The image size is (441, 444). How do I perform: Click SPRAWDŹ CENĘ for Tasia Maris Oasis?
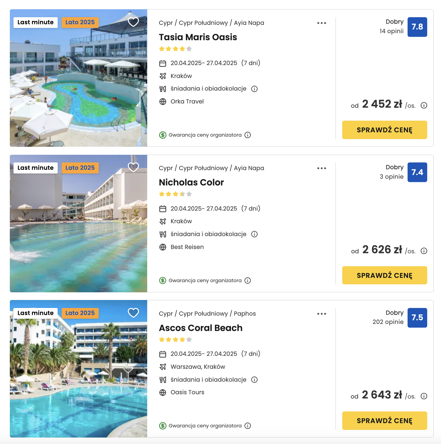pos(385,130)
